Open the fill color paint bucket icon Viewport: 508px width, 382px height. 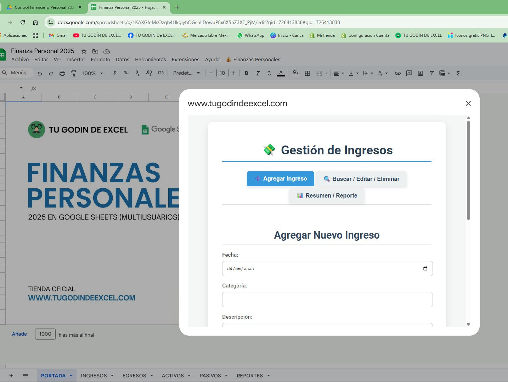[295, 73]
